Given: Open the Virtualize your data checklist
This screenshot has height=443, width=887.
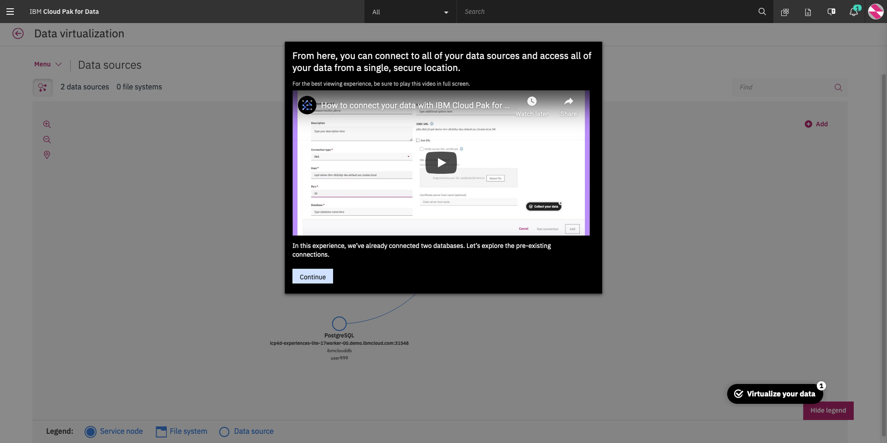Looking at the screenshot, I should pos(775,394).
